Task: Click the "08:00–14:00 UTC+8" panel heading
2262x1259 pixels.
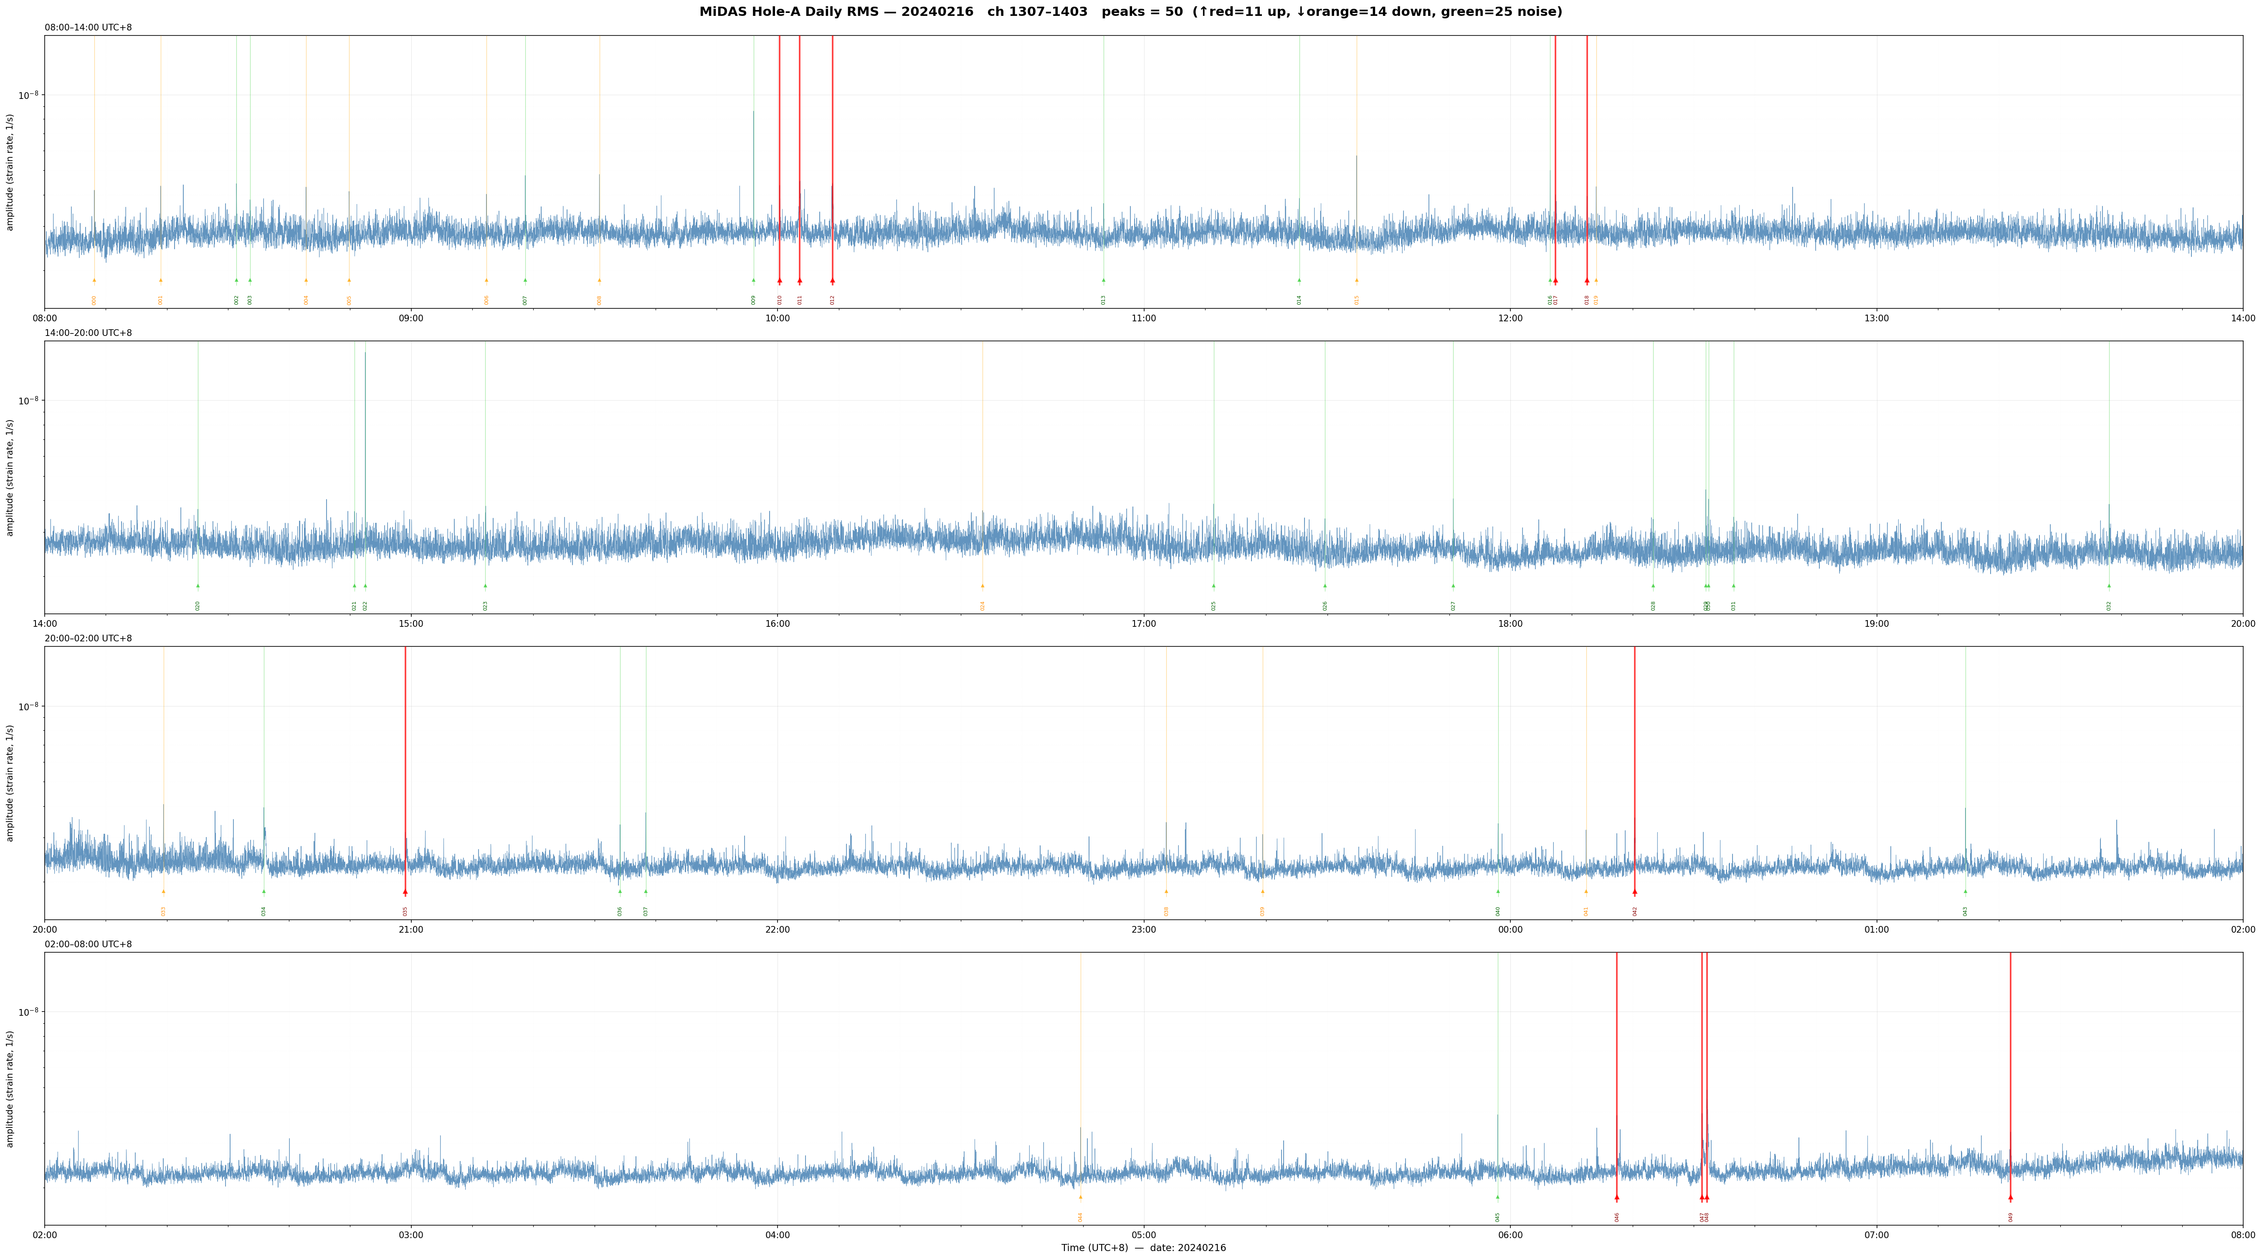Action: coord(89,28)
